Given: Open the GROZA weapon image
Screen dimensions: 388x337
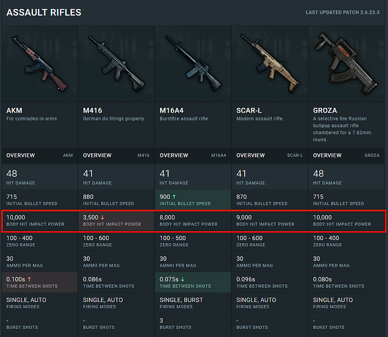Looking at the screenshot, I should pos(347,64).
